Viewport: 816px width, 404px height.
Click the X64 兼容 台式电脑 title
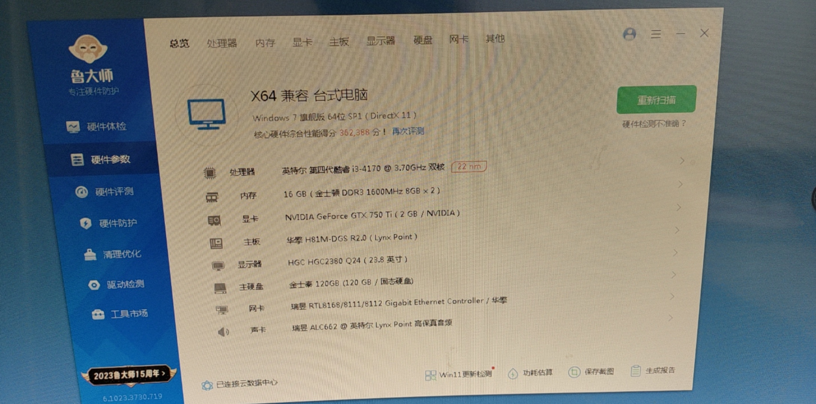click(x=309, y=95)
